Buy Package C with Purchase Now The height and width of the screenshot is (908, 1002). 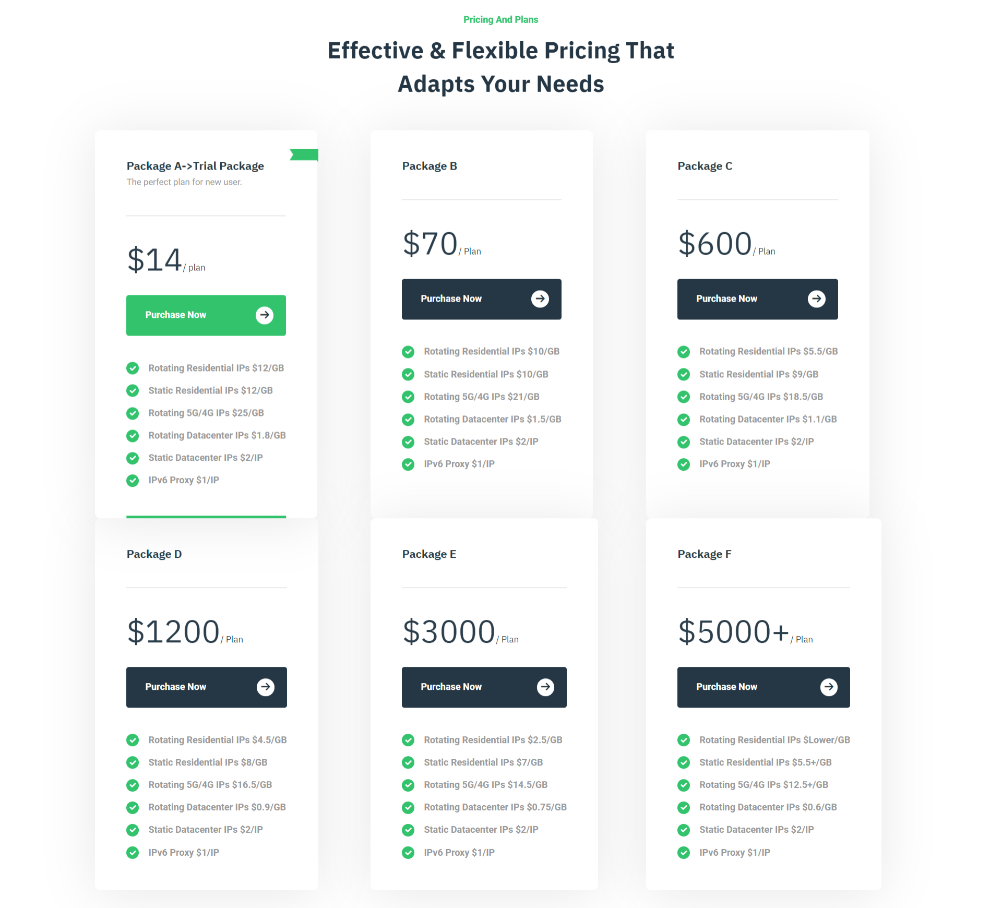(x=758, y=299)
